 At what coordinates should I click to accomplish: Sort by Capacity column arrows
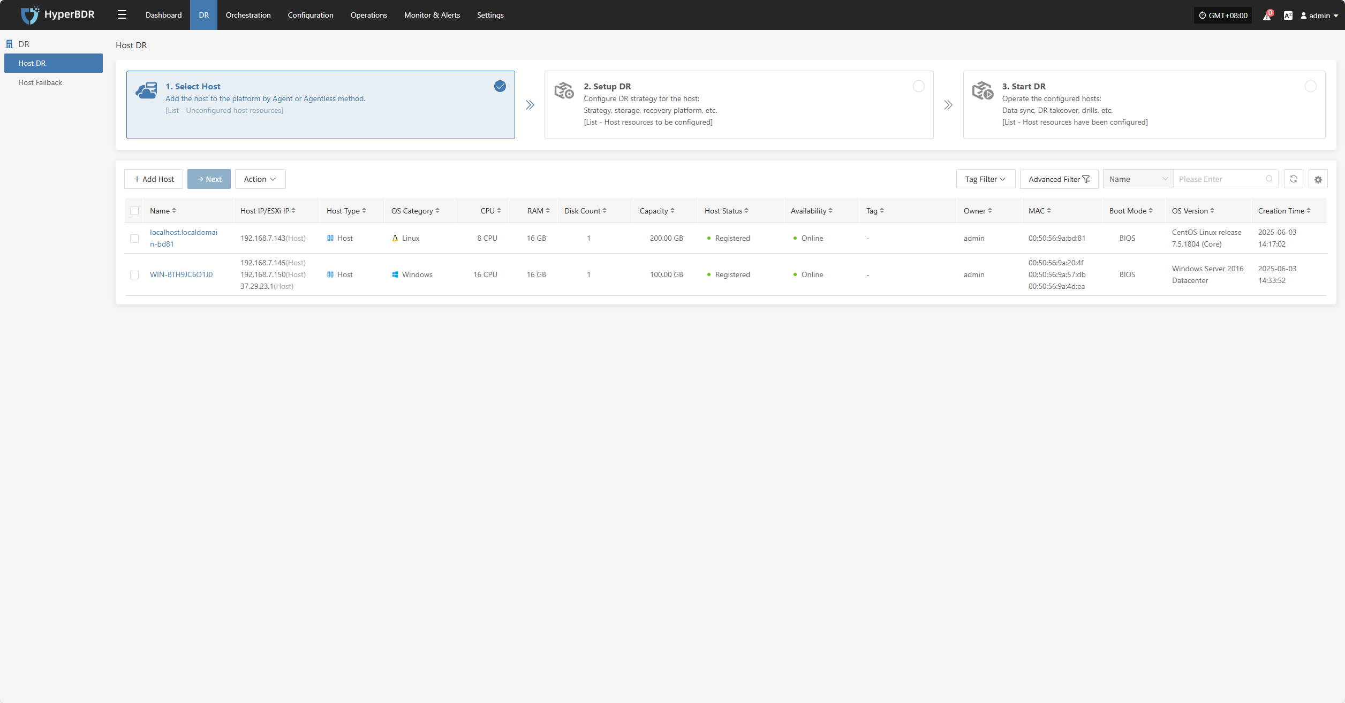coord(672,211)
